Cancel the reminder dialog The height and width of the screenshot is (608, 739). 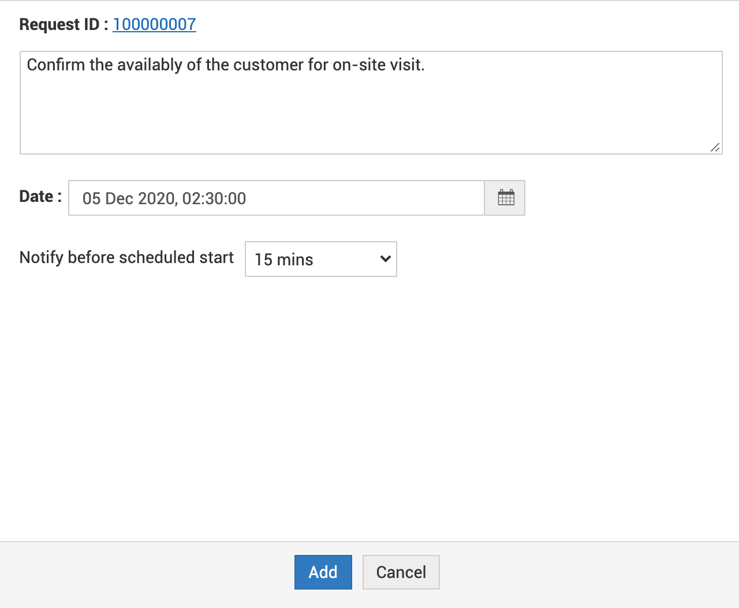point(401,572)
